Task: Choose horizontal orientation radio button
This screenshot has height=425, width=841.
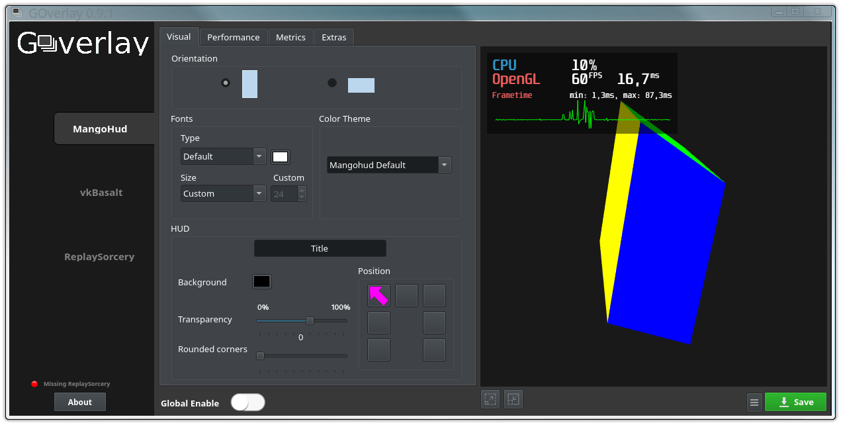Action: tap(332, 83)
